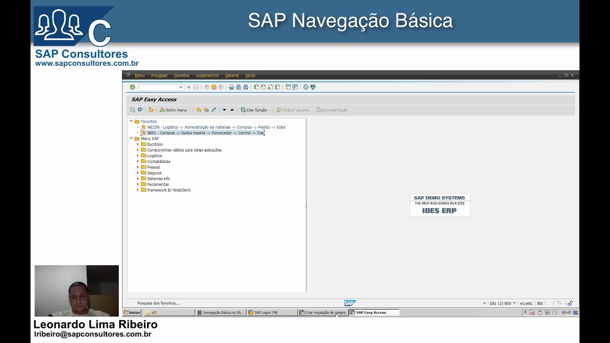610x343 pixels.
Task: Toggle the INS insert mode indicator
Action: (540, 303)
